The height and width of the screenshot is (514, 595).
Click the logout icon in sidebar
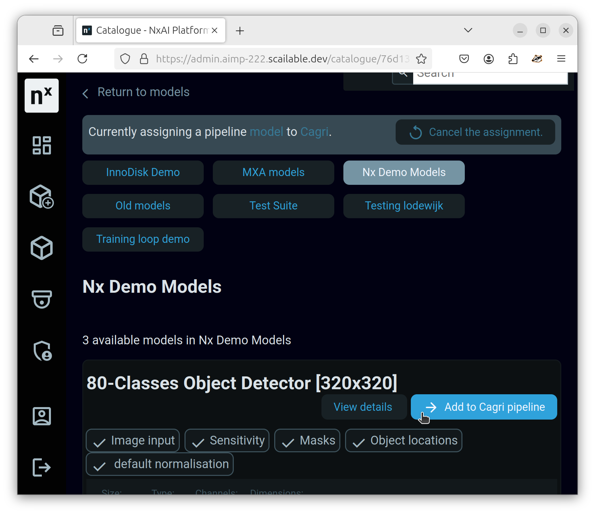[41, 467]
